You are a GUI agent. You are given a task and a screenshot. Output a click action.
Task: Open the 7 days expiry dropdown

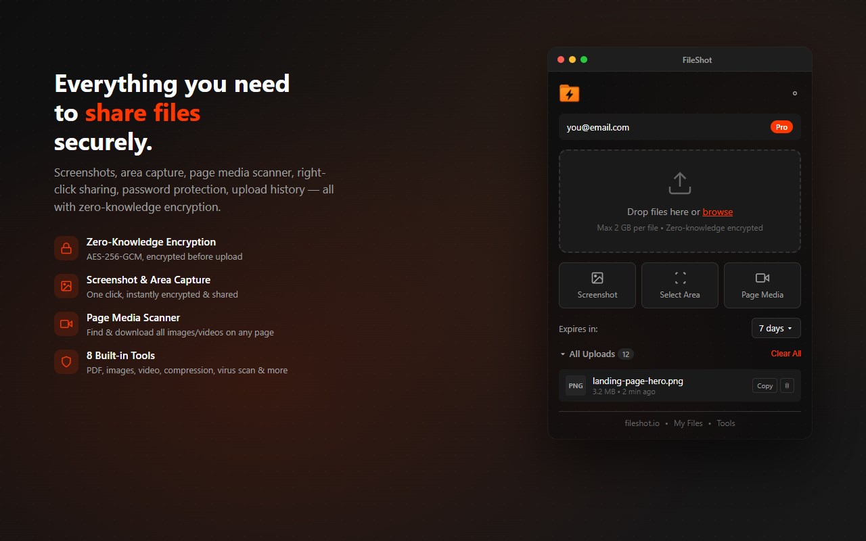[776, 328]
